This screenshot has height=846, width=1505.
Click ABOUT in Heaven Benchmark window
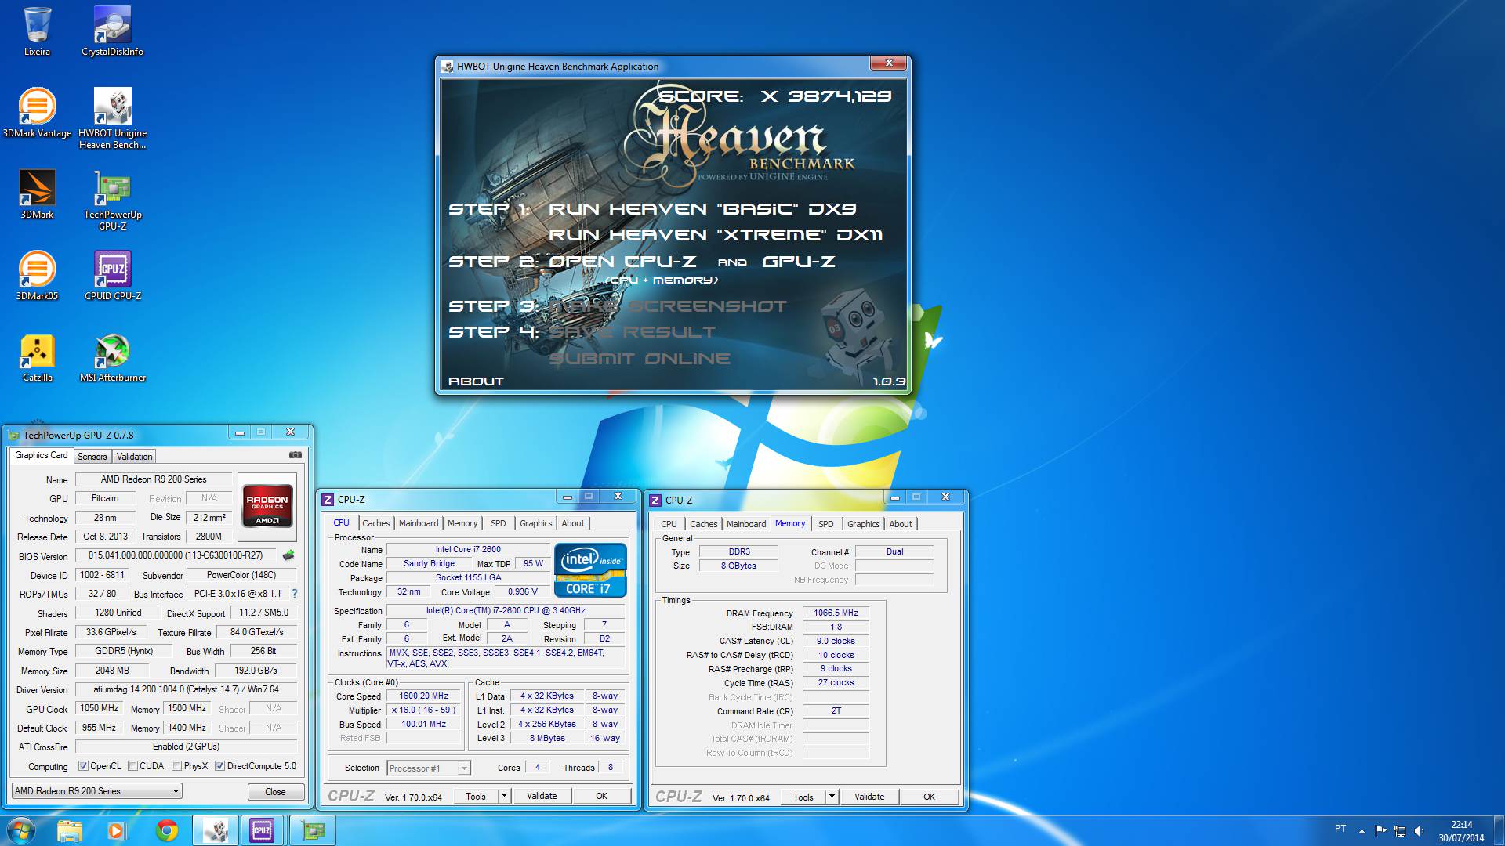click(476, 381)
